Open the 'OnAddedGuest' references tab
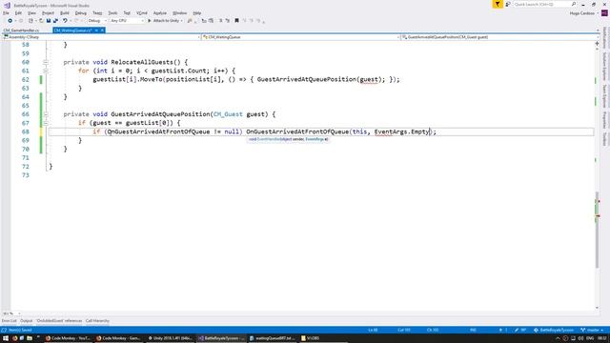 [59, 321]
